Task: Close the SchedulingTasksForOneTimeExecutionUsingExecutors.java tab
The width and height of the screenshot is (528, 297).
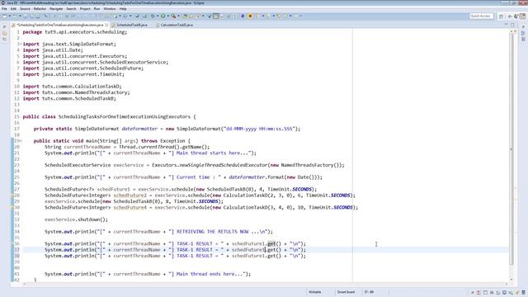Action: point(106,25)
